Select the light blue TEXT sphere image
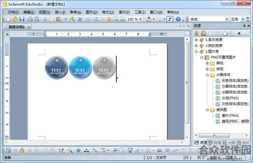The width and height of the screenshot is (253, 163). tap(81, 68)
